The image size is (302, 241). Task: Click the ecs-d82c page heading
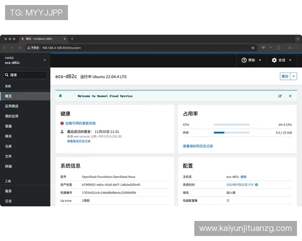pyautogui.click(x=66, y=76)
